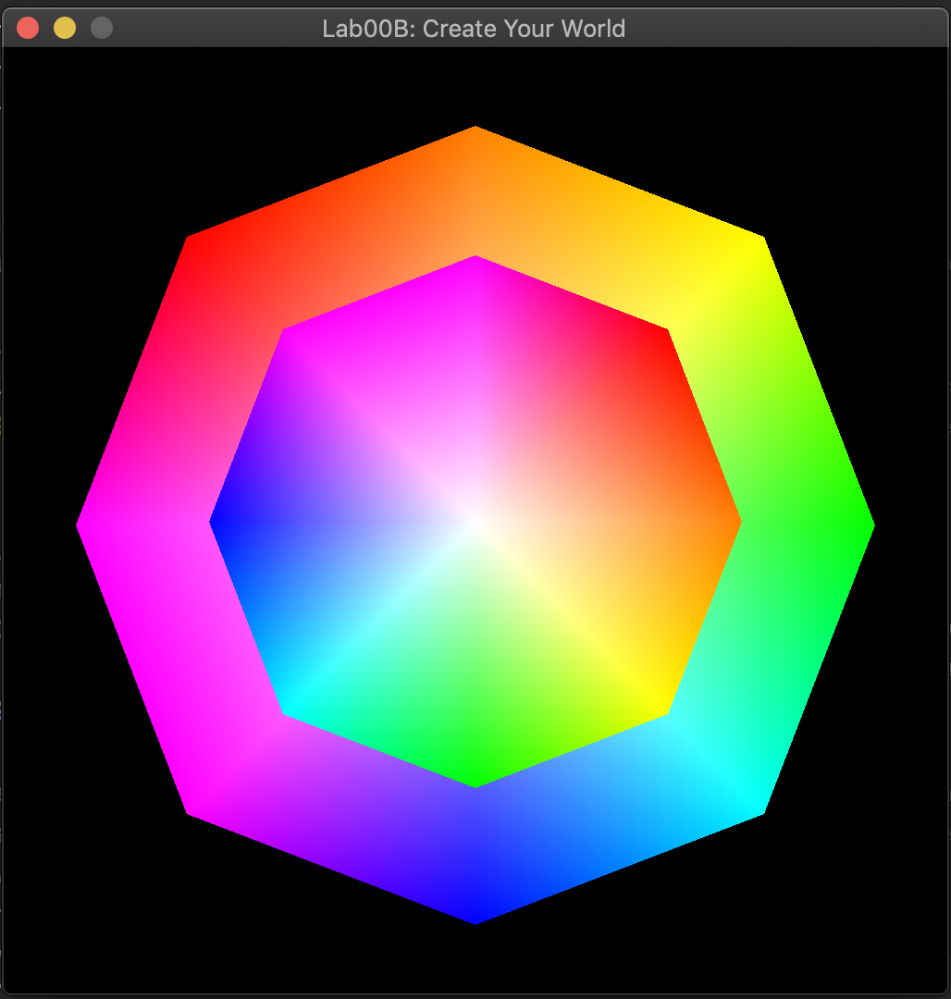
Task: Click the white center of the inner octagon
Action: (x=475, y=522)
